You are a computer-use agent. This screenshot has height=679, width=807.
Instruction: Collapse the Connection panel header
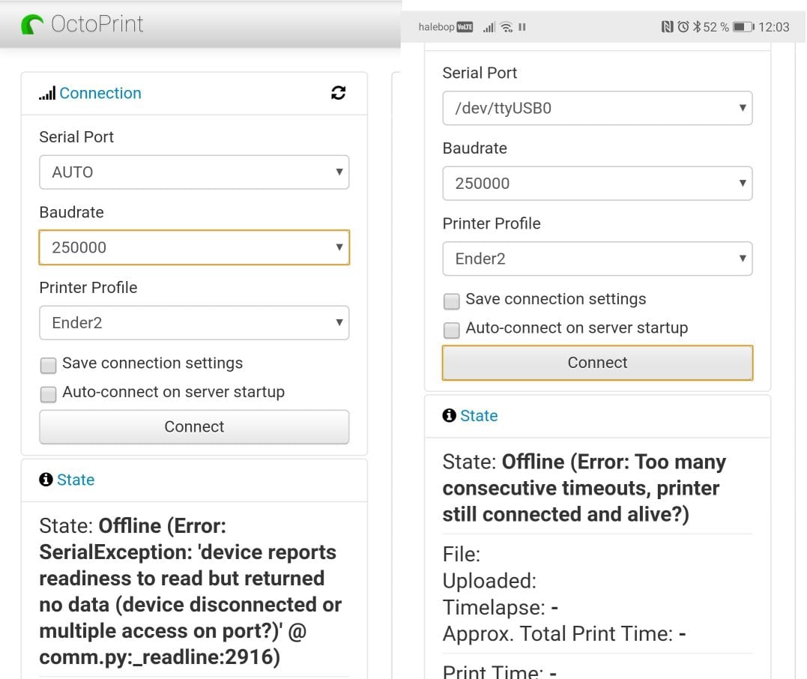point(100,93)
